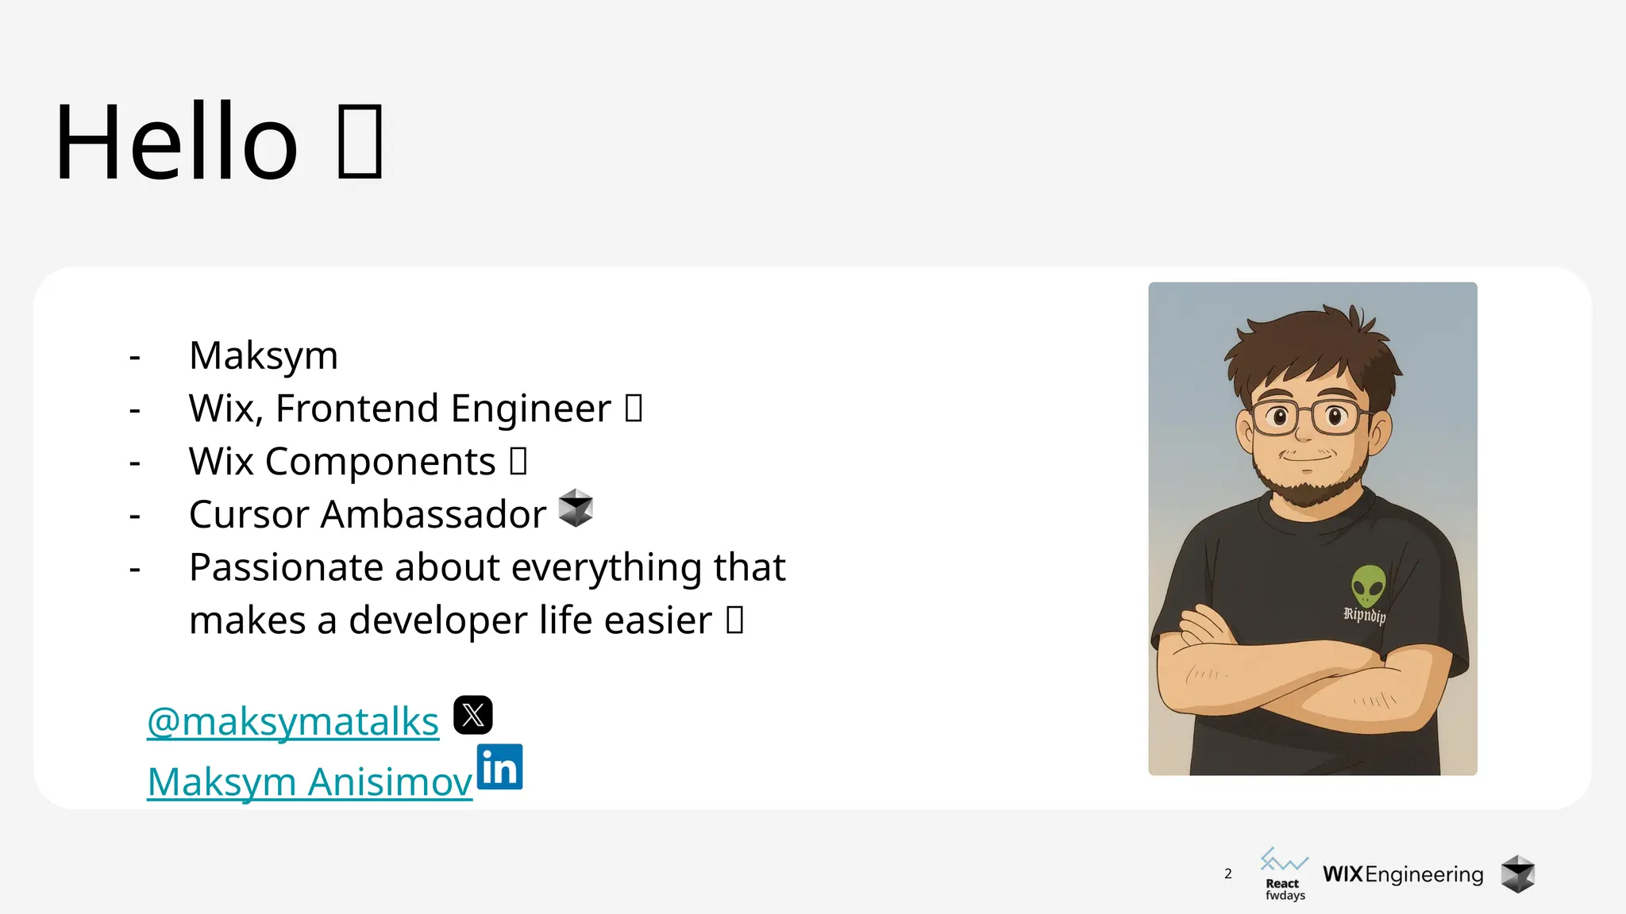Screen dimensions: 1626x914
Task: Click the React fwdays logo
Action: pyautogui.click(x=1285, y=874)
